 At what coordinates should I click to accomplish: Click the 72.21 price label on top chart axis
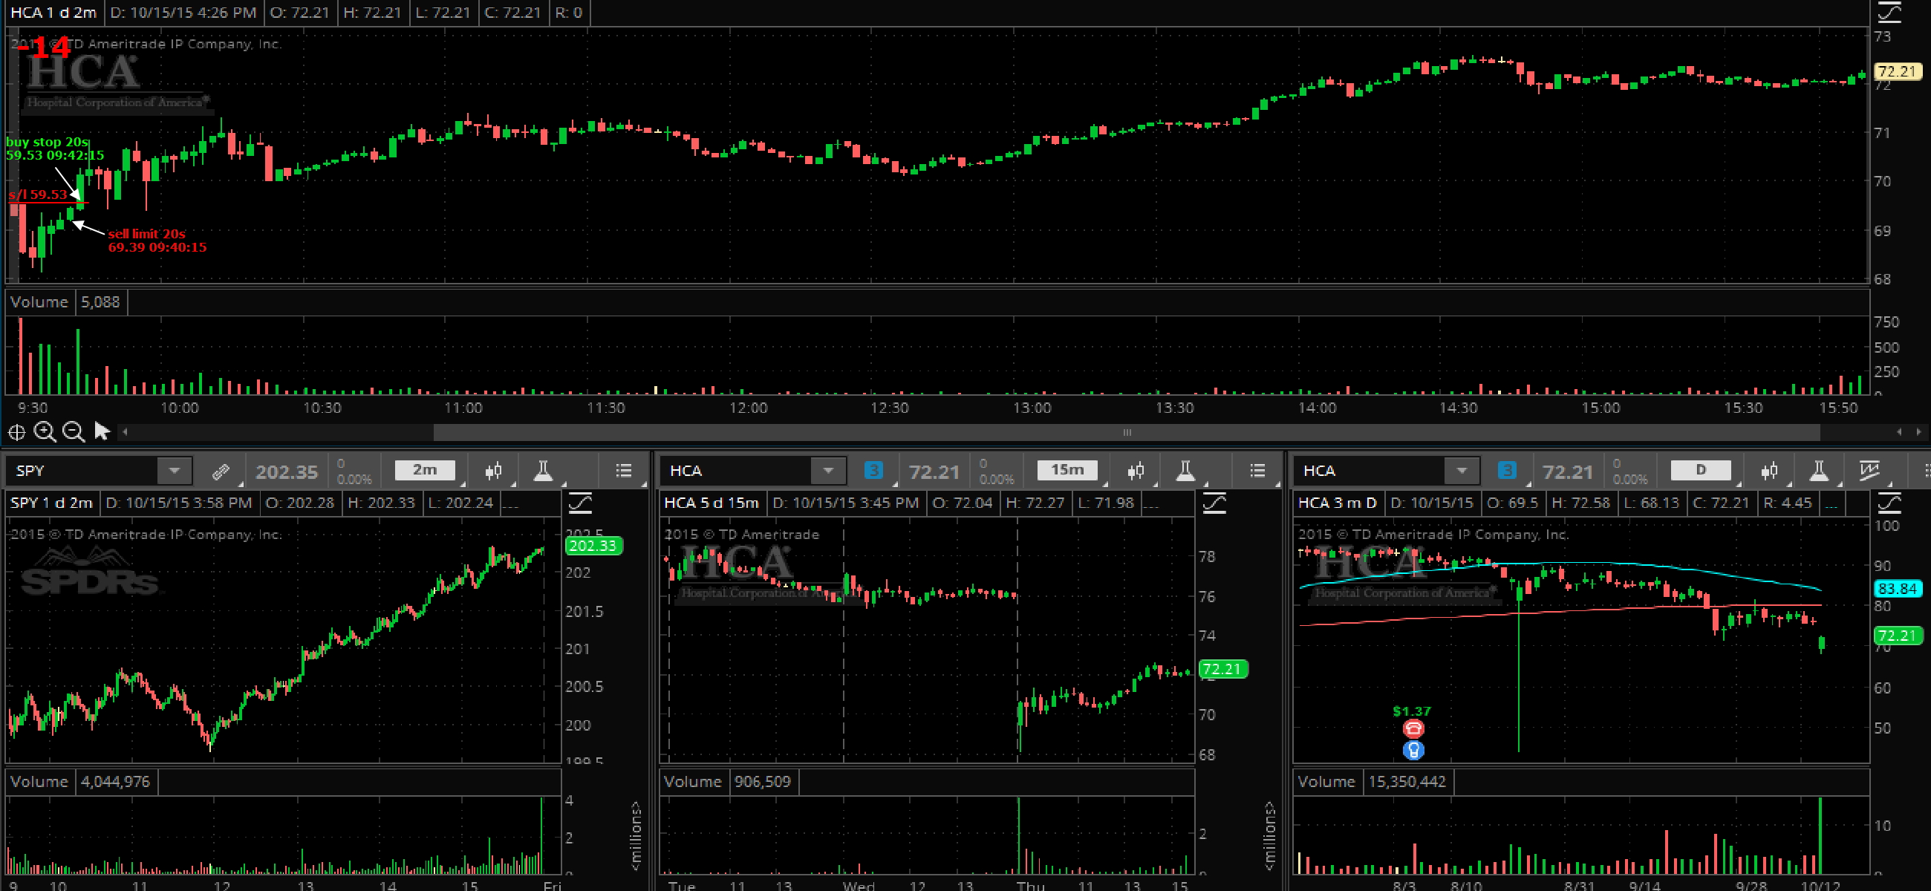[x=1898, y=71]
